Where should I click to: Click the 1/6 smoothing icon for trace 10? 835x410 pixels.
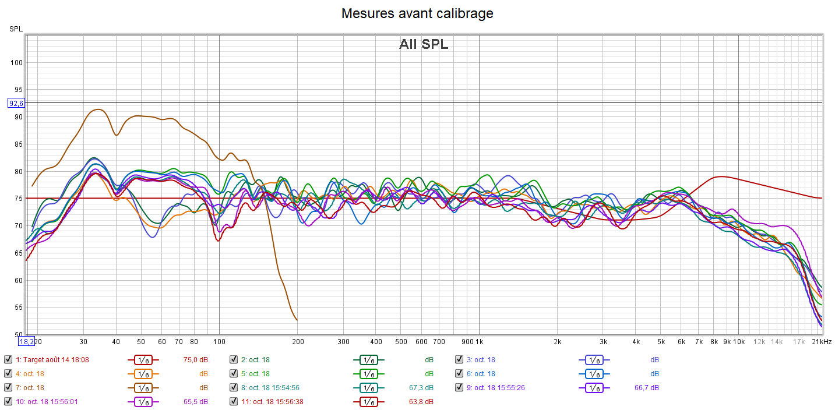[142, 401]
